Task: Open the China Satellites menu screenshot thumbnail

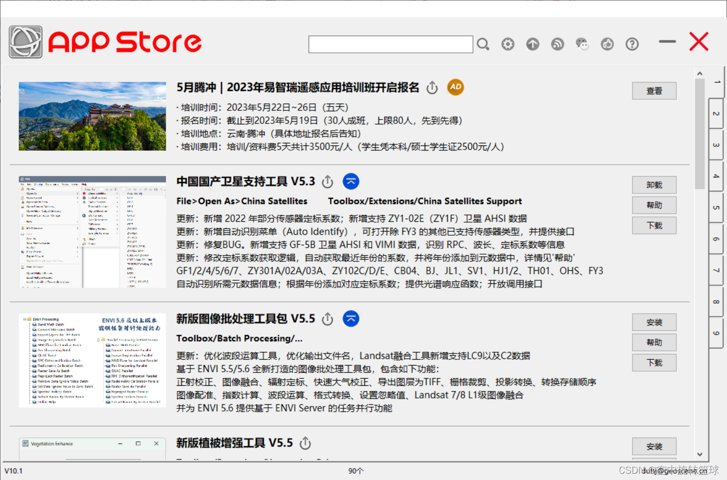Action: (x=92, y=232)
